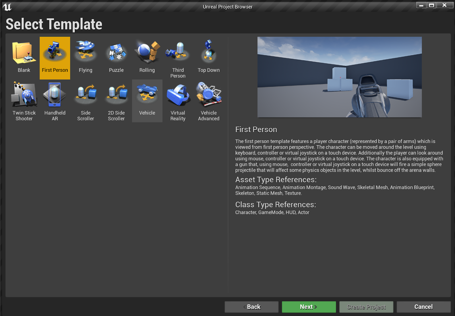Click the Unreal Engine logo icon
Viewport: 455px width, 316px height.
click(7, 7)
